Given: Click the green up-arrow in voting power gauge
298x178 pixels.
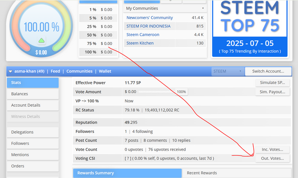Looking at the screenshot, I should point(41,41).
